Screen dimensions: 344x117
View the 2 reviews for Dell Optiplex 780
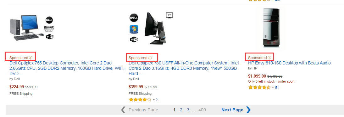(x=157, y=100)
